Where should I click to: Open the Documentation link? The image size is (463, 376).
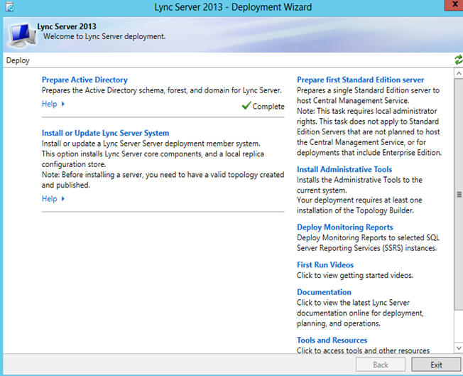[x=324, y=292]
